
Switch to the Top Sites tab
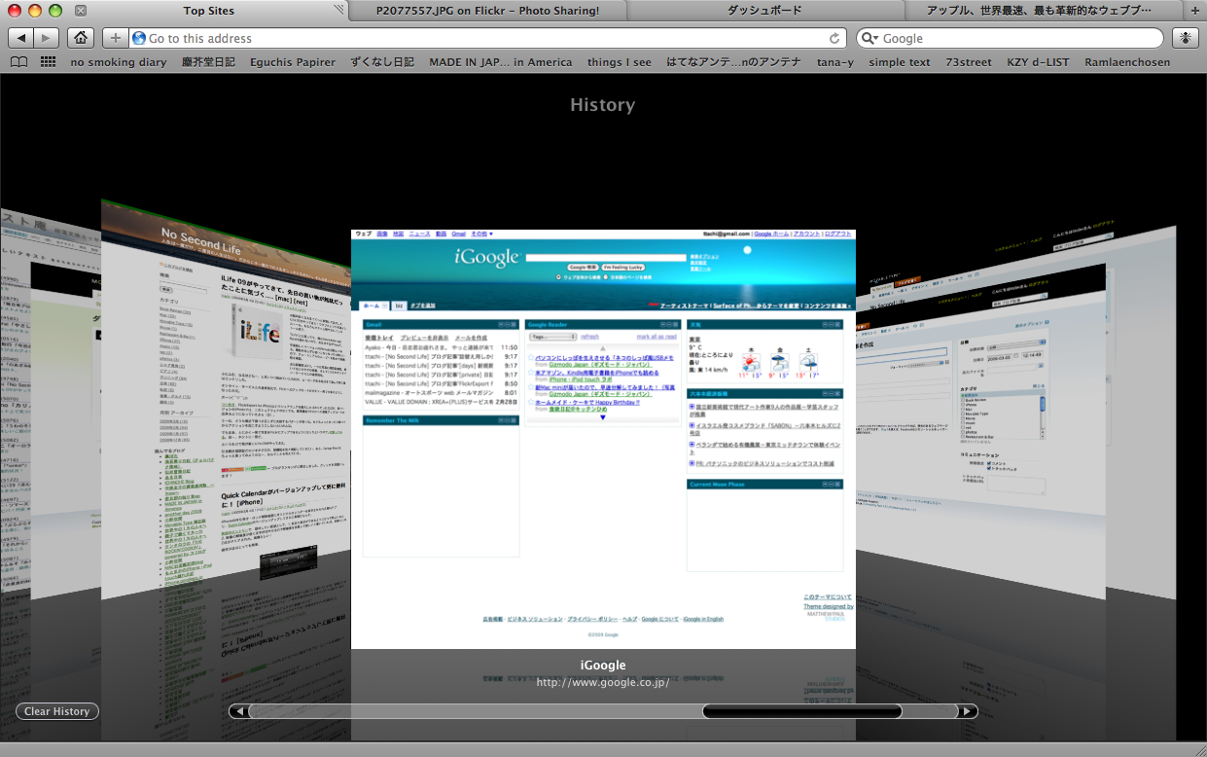(x=208, y=11)
